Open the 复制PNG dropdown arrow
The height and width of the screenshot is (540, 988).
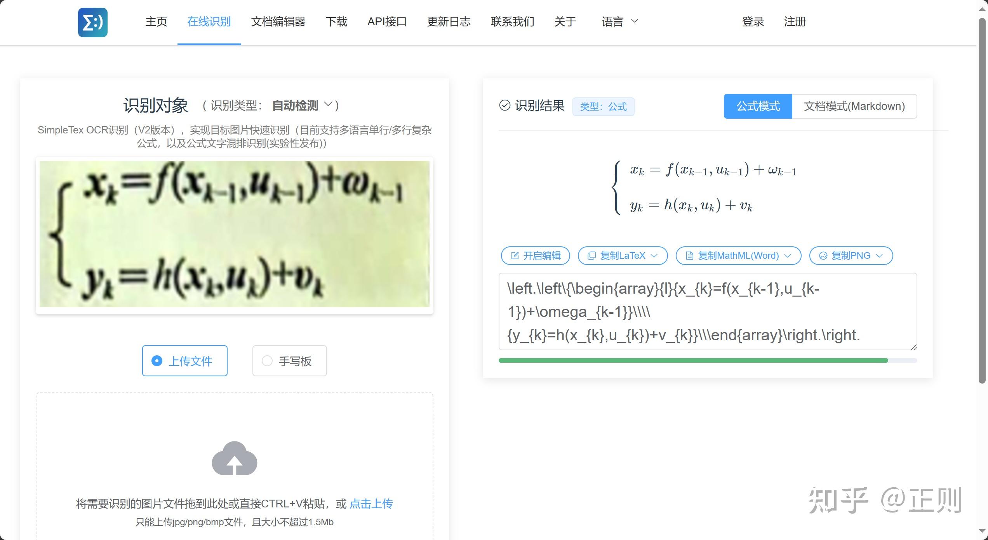click(x=879, y=255)
